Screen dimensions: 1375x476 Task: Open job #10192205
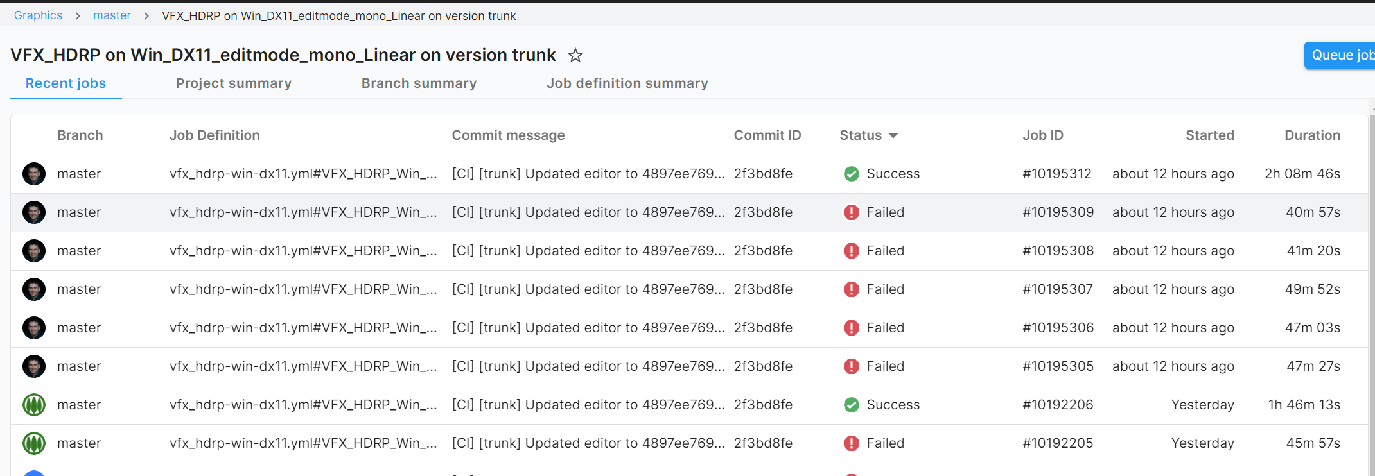pyautogui.click(x=1058, y=443)
